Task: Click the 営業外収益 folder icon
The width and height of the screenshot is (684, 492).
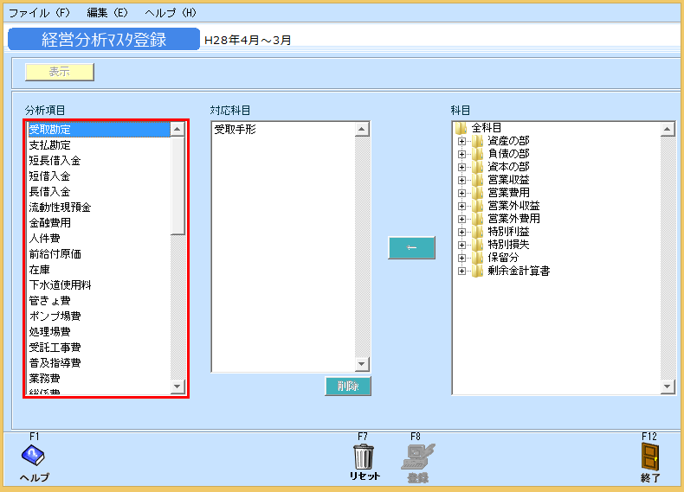Action: click(477, 206)
